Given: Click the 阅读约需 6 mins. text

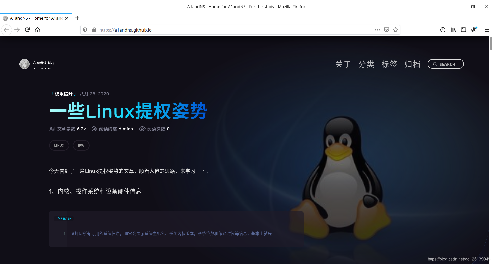Looking at the screenshot, I should 113,129.
